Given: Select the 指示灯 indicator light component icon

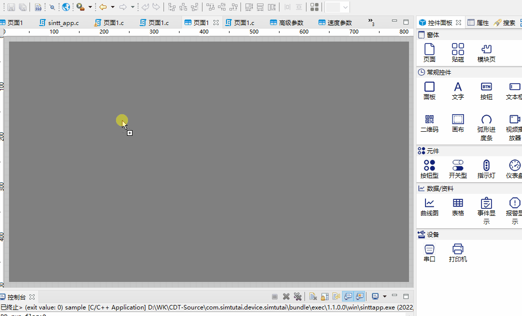Looking at the screenshot, I should point(486,168).
